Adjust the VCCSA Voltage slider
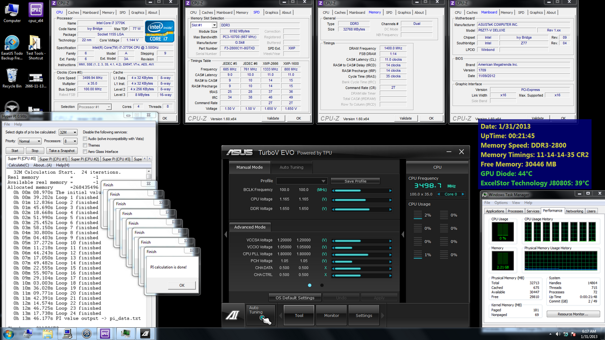The width and height of the screenshot is (605, 340). 362,240
